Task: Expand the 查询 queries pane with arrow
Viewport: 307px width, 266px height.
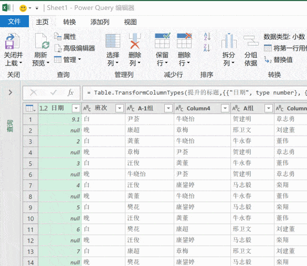Action: 10,92
